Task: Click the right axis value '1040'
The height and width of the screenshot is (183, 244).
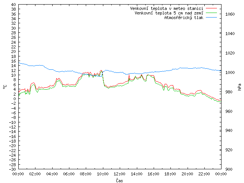Action: coord(230,34)
